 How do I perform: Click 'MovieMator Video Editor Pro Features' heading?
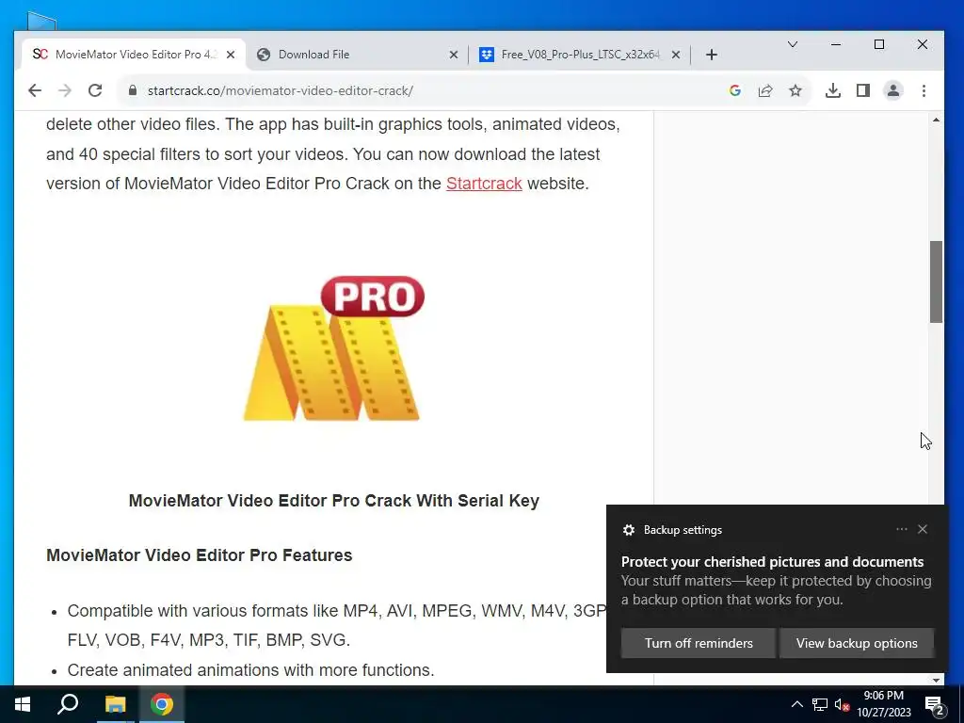pos(200,555)
